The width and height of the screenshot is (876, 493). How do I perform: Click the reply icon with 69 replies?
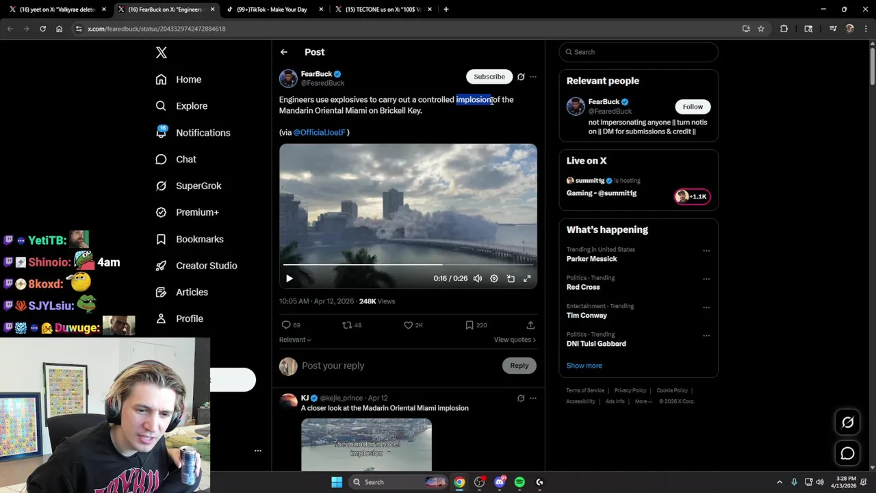(x=291, y=325)
